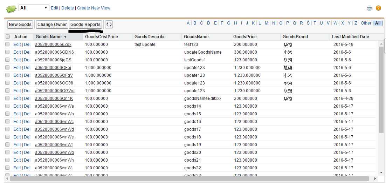Click the 'updateGoodsName' cell
Image resolution: width=386 pixels, height=183 pixels.
click(203, 52)
